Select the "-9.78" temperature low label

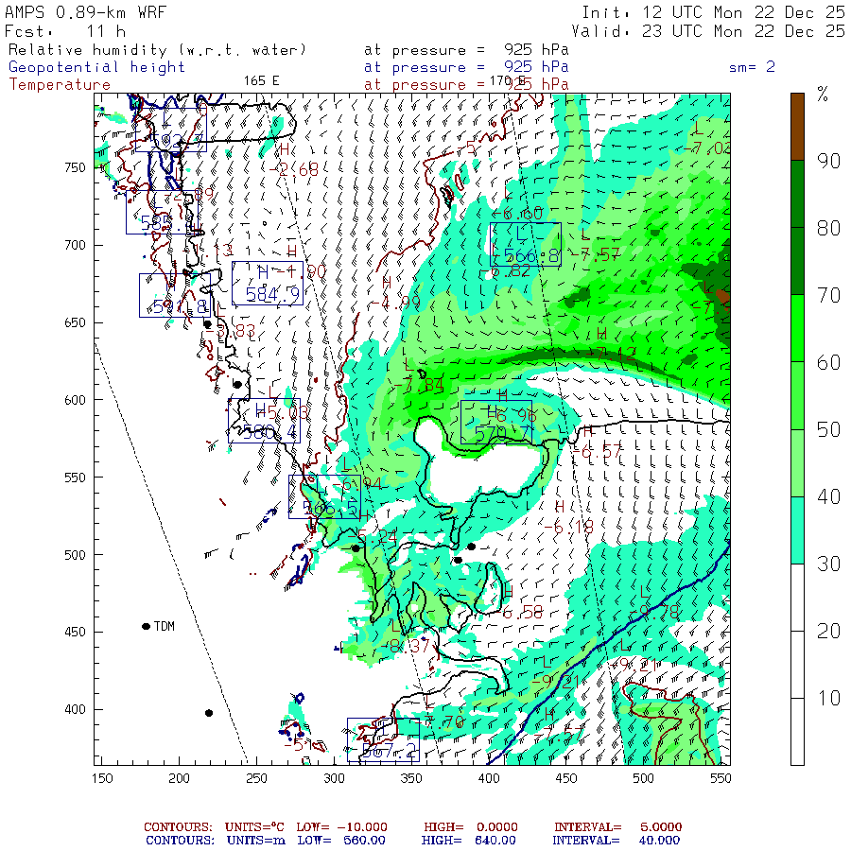[x=655, y=612]
